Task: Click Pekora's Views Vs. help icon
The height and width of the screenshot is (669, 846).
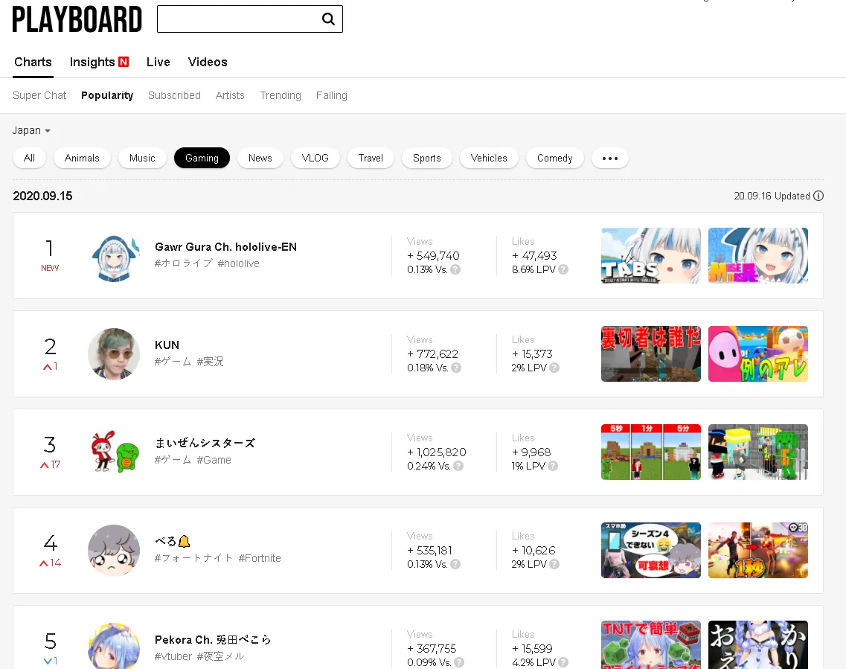Action: [x=458, y=662]
